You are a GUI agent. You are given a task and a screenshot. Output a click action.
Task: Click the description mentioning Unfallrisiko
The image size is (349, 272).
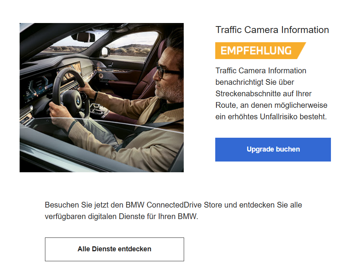(x=271, y=94)
